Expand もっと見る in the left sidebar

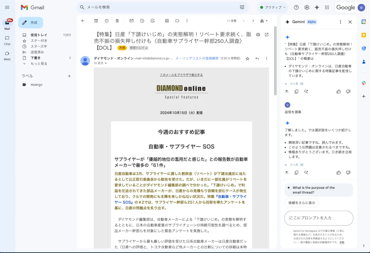[39, 63]
